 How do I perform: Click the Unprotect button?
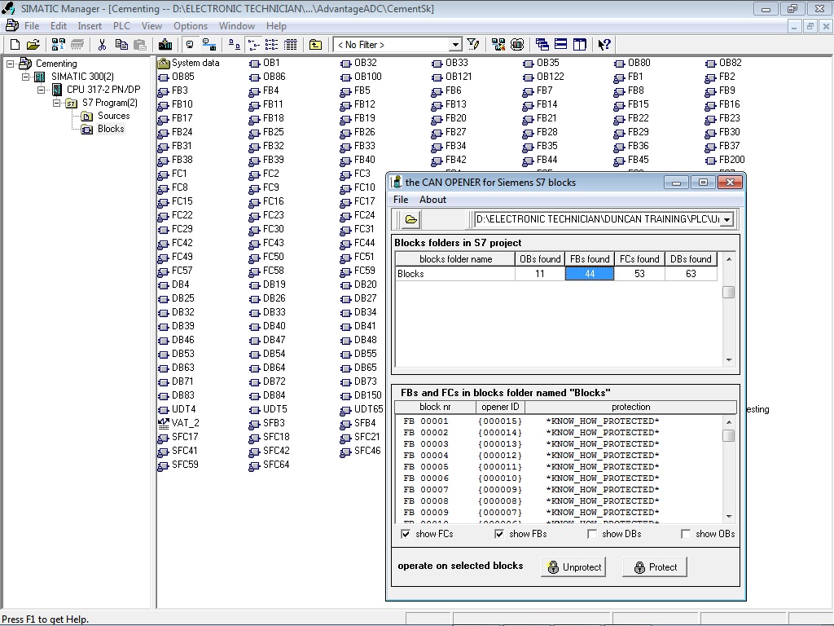pyautogui.click(x=574, y=567)
